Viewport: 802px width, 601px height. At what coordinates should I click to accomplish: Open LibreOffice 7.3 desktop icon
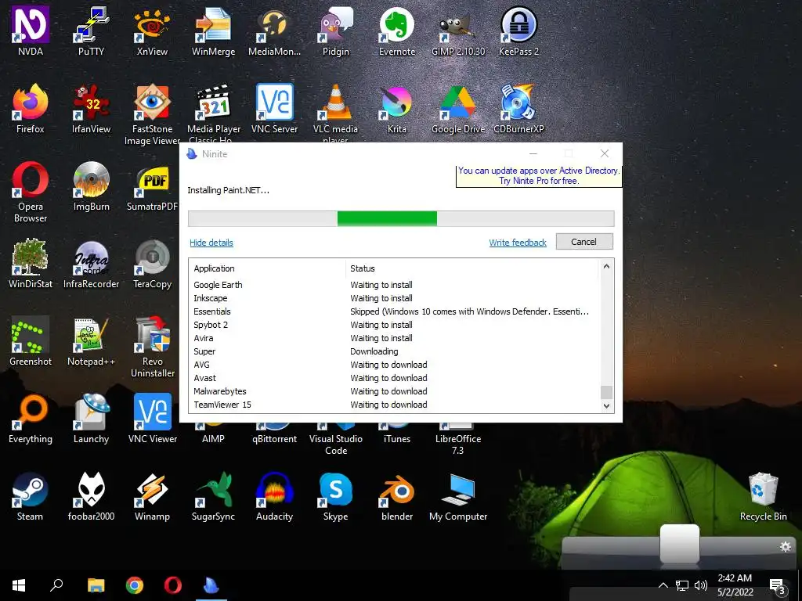click(457, 440)
